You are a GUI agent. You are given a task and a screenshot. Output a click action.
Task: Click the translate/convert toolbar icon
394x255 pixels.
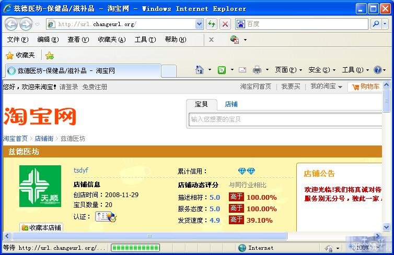tap(235, 40)
